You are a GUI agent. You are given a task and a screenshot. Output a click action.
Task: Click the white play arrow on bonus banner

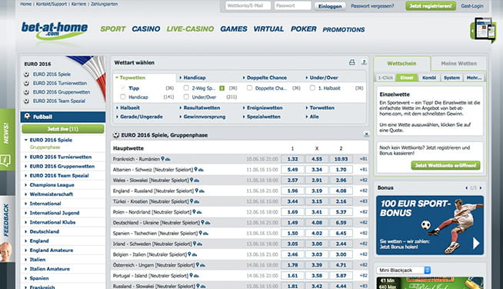coord(476,244)
